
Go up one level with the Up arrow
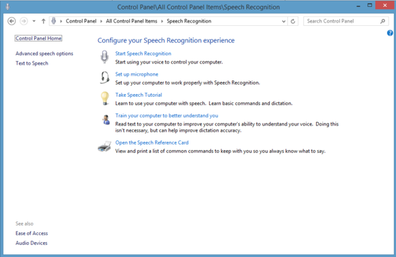44,21
